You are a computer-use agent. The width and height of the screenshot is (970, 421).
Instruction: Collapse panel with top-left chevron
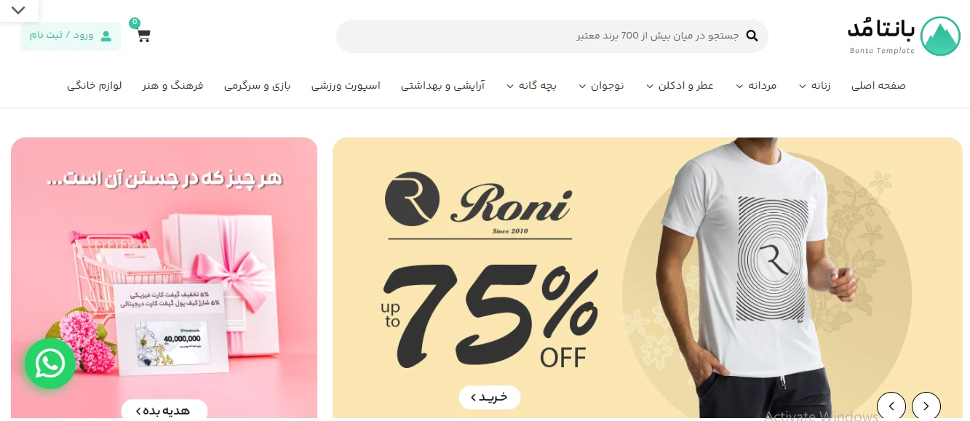click(19, 10)
